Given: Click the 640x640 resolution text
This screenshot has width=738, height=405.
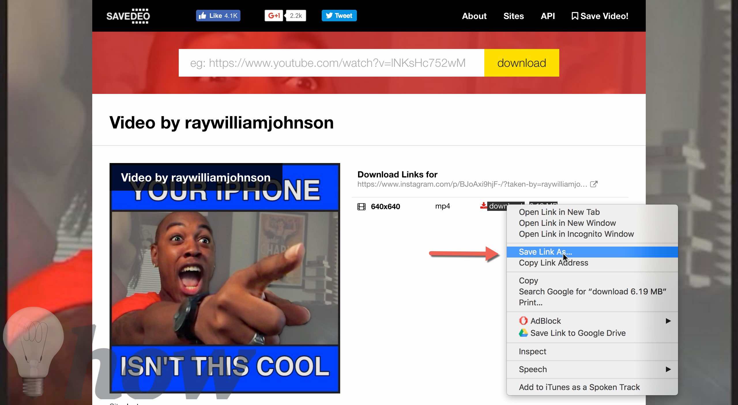Looking at the screenshot, I should (385, 207).
